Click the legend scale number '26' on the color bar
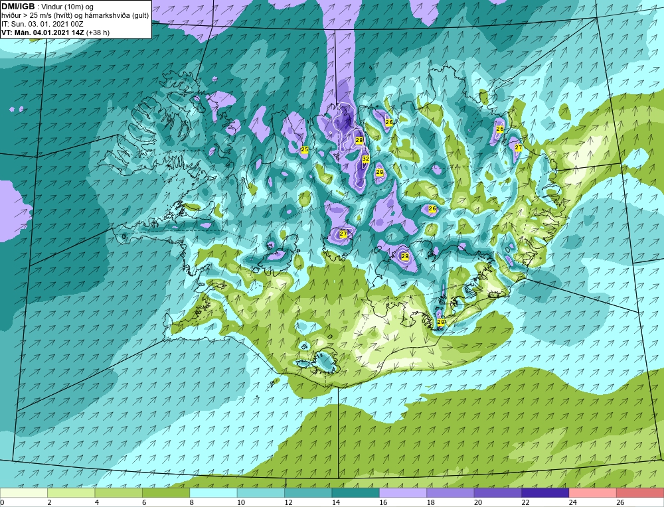The image size is (664, 507). 620,502
